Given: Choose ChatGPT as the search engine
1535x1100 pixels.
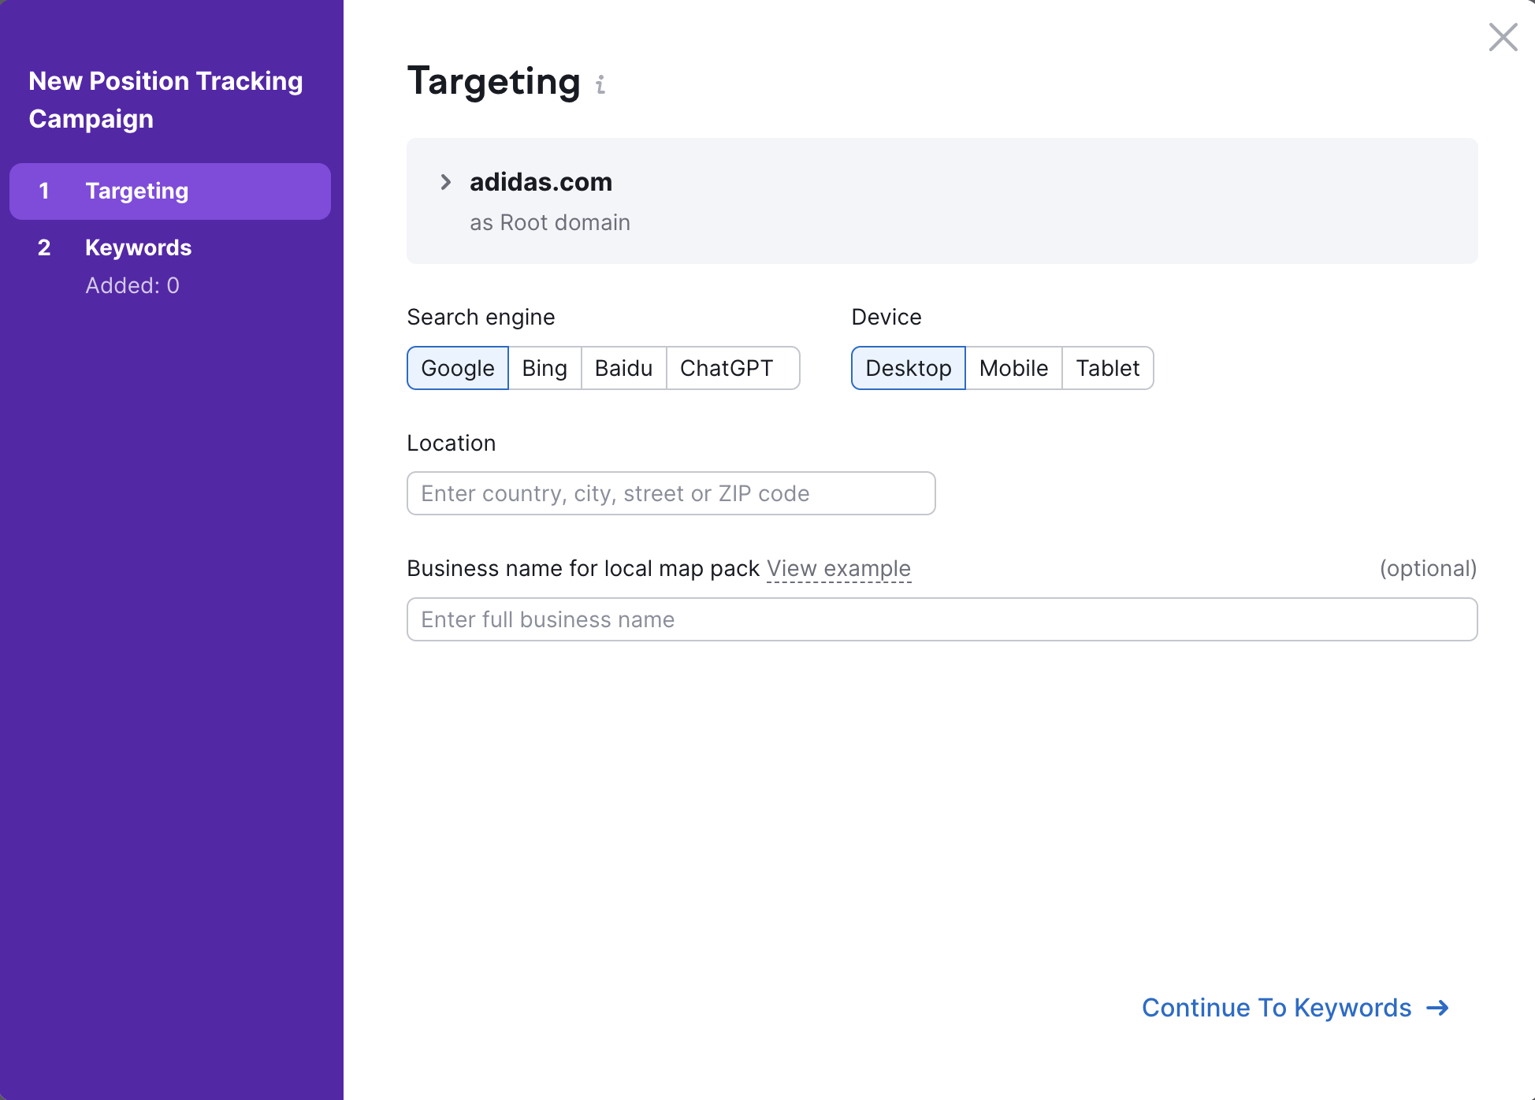Looking at the screenshot, I should (x=731, y=368).
